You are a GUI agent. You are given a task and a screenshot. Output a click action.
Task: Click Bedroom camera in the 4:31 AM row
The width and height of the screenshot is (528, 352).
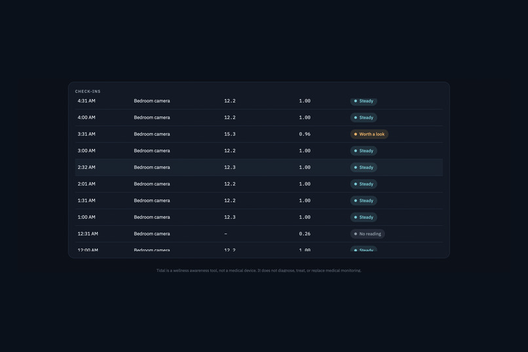152,101
